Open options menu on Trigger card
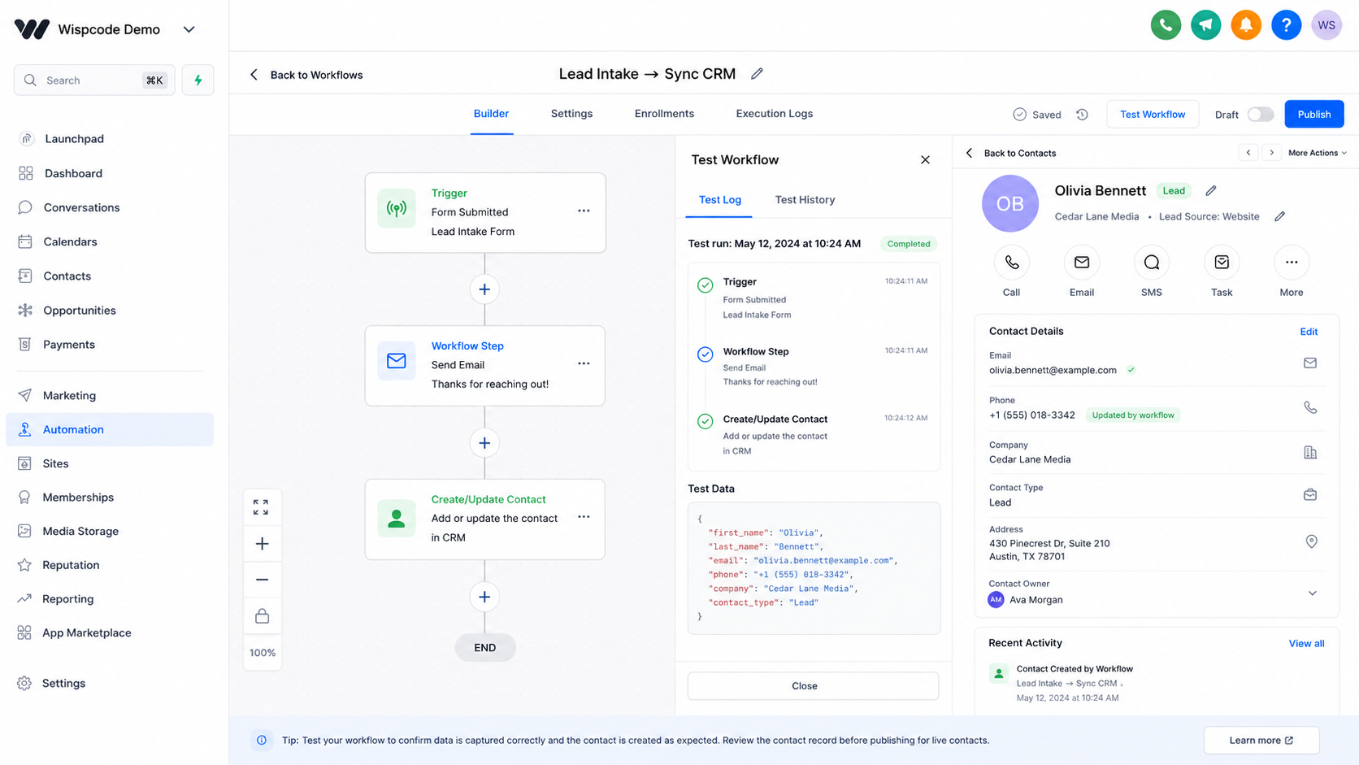The height and width of the screenshot is (765, 1359). [x=584, y=211]
